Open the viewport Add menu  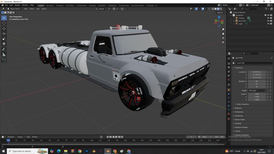tap(38, 9)
